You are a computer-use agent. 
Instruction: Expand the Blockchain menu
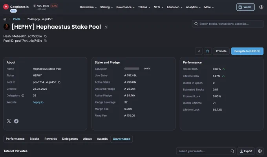click(88, 7)
